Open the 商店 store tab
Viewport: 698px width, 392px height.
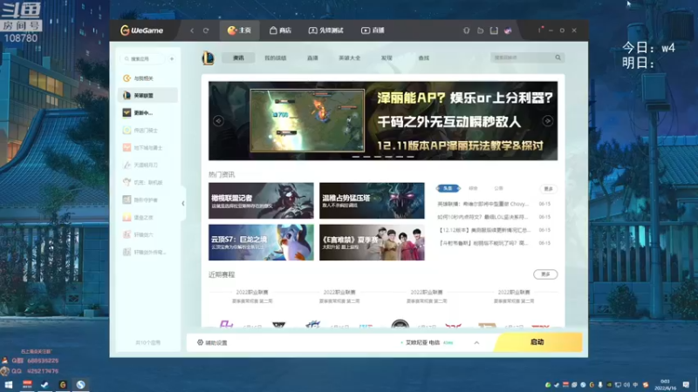click(280, 30)
